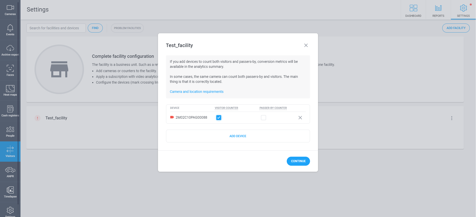Click the Add Device button
This screenshot has width=476, height=217.
(x=238, y=136)
